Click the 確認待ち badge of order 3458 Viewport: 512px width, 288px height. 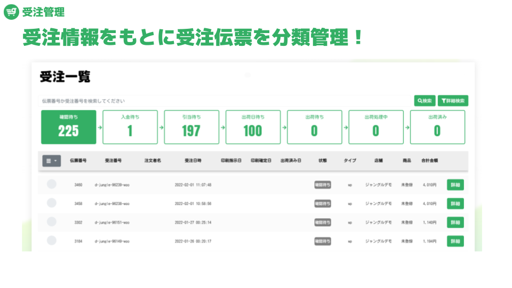point(323,203)
